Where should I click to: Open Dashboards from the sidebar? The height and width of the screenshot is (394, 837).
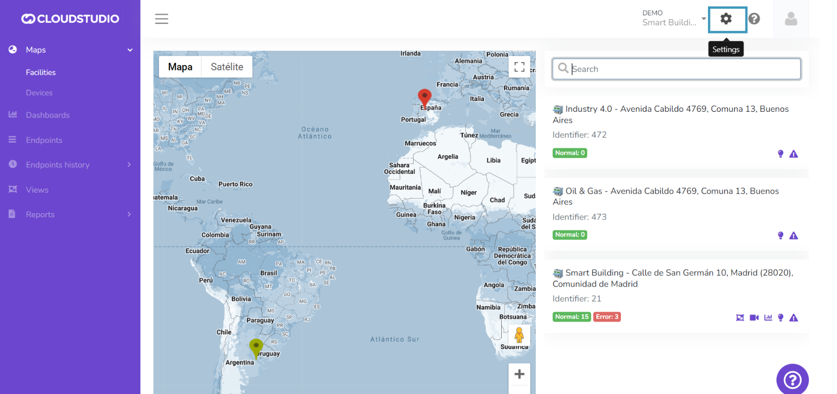48,115
